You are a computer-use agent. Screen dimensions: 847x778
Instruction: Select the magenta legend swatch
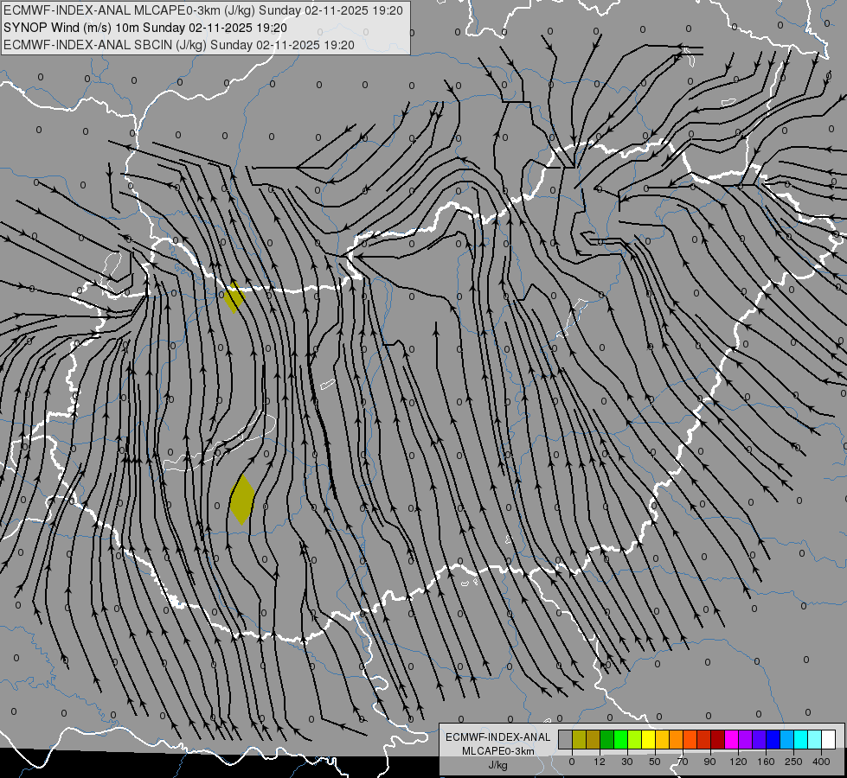[x=731, y=739]
